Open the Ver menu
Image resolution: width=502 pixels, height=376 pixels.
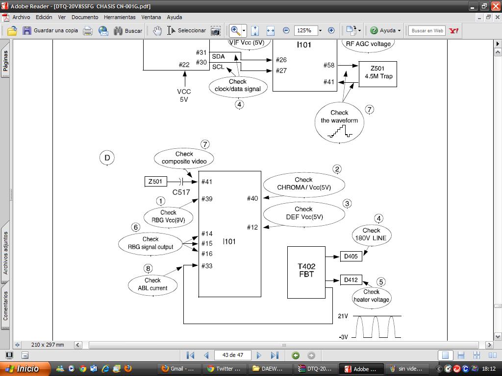click(62, 17)
